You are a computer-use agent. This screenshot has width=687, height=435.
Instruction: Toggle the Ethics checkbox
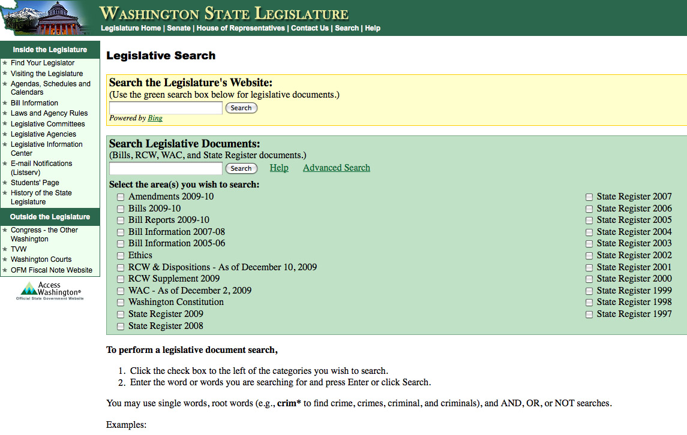[x=121, y=256]
